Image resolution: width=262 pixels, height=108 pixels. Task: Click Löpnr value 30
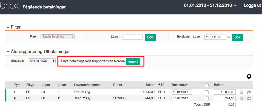[x=43, y=98]
